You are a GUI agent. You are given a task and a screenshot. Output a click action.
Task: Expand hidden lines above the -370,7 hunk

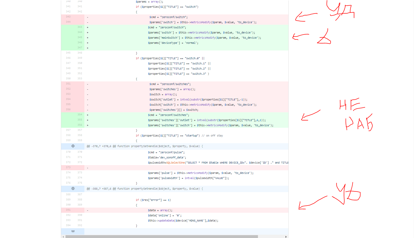coord(73,146)
